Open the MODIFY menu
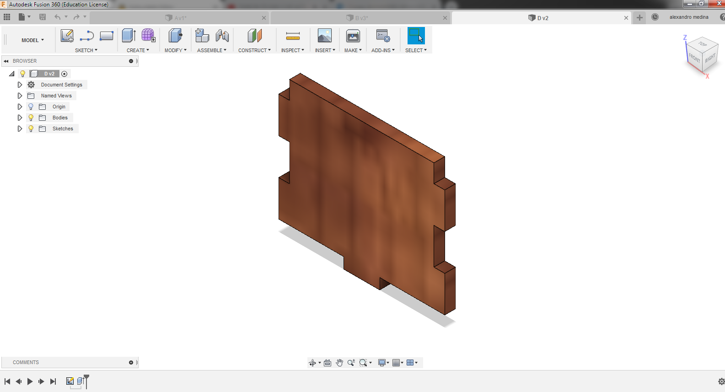 tap(176, 50)
